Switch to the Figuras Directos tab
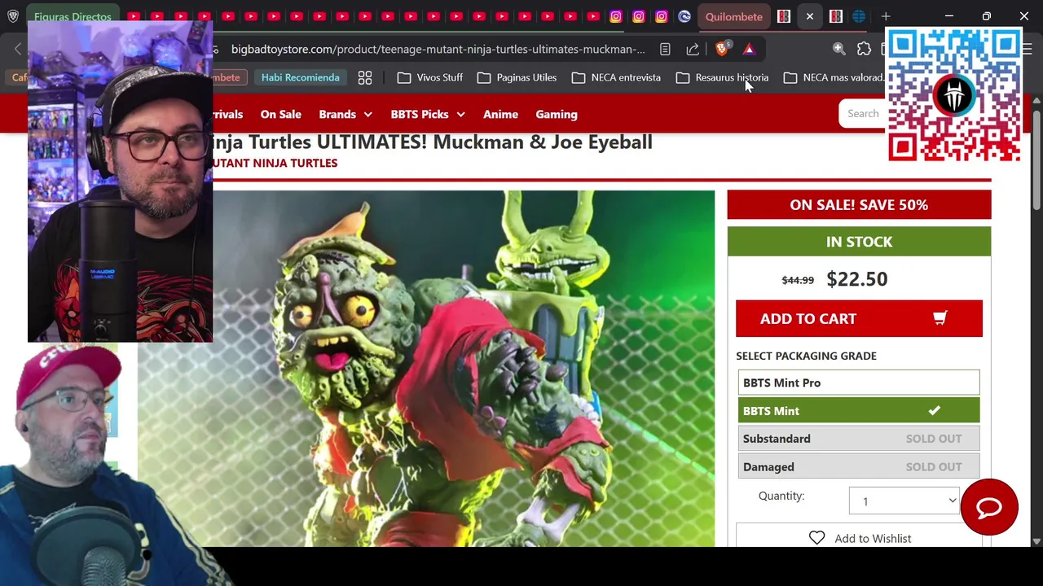This screenshot has height=586, width=1043. pos(73,16)
